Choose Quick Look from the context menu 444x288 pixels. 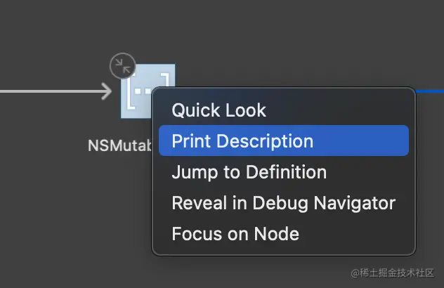tap(218, 110)
